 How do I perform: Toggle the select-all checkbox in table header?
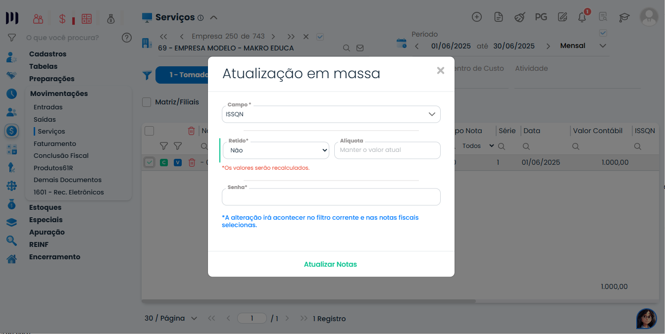click(149, 131)
